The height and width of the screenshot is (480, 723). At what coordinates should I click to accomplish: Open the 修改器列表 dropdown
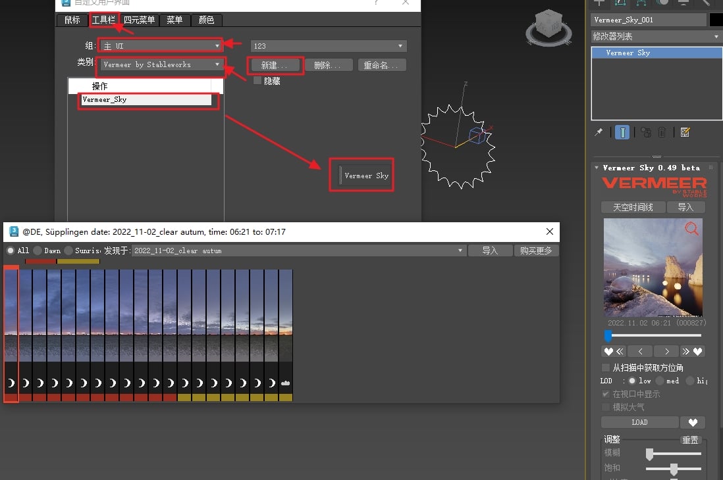(656, 36)
